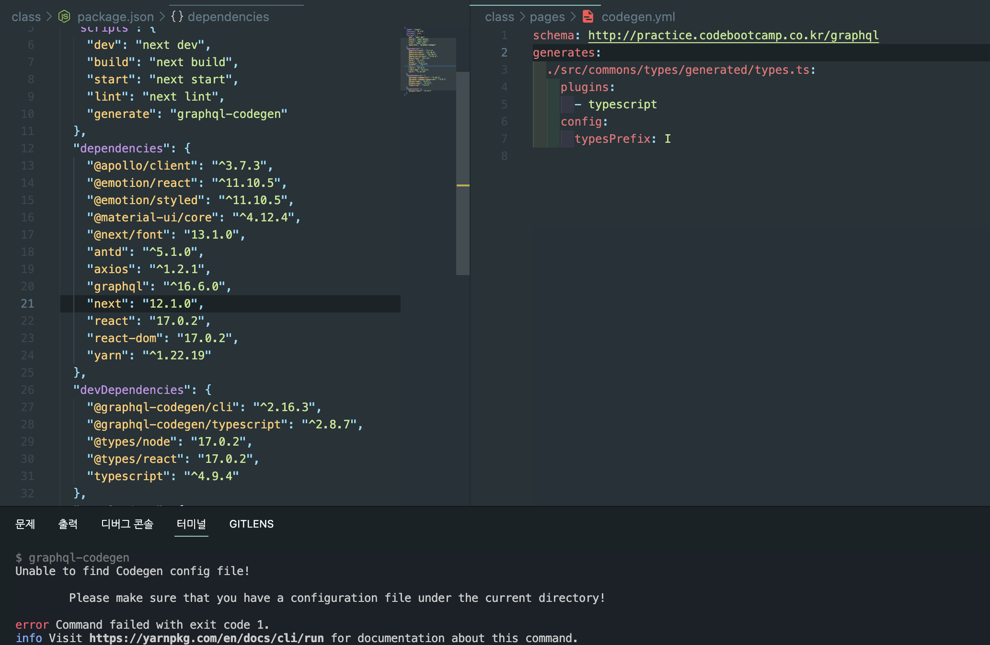The width and height of the screenshot is (990, 645).
Task: Open the 'class' breadcrumb in right editor
Action: coord(499,17)
